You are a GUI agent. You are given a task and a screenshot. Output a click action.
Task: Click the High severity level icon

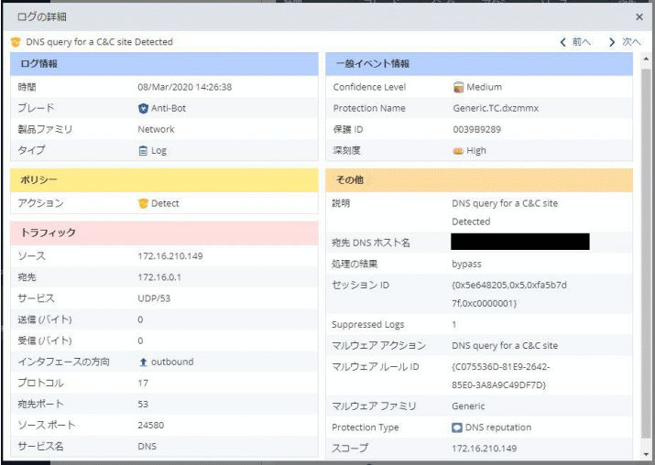click(458, 150)
